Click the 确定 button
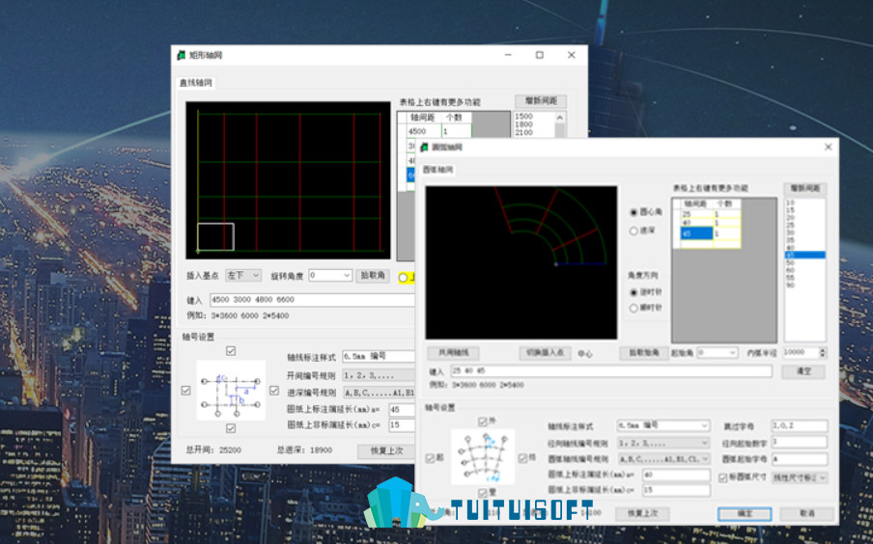The height and width of the screenshot is (544, 873). pos(745,513)
